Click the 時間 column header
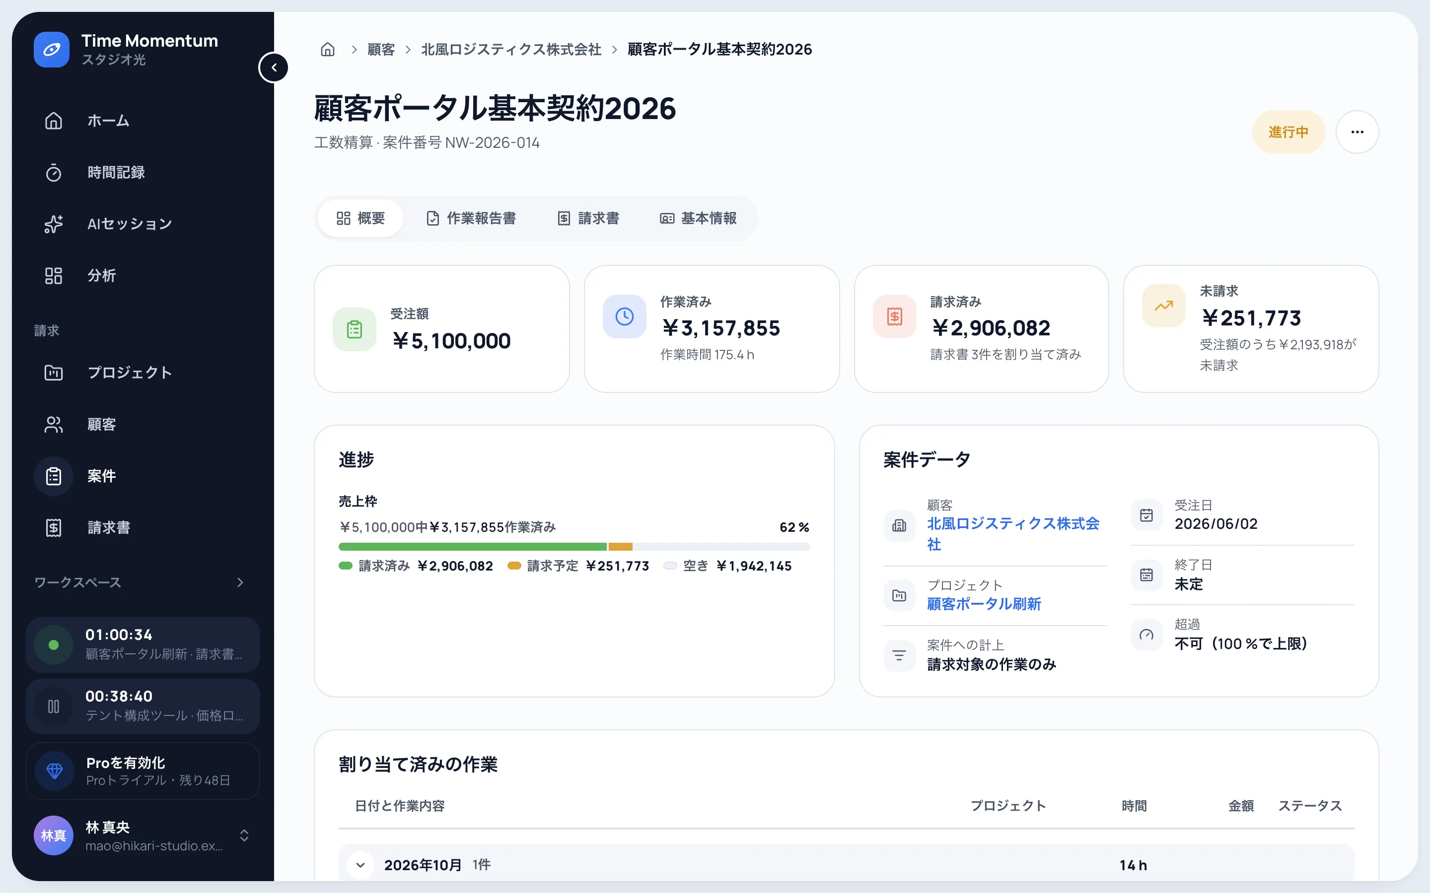This screenshot has height=893, width=1430. [x=1134, y=806]
